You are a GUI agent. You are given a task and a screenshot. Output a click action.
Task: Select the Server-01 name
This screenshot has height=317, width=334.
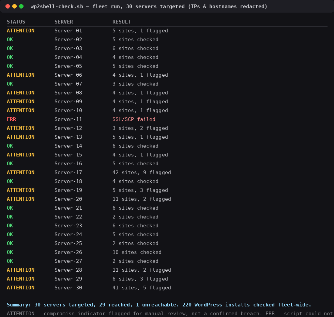coord(68,31)
